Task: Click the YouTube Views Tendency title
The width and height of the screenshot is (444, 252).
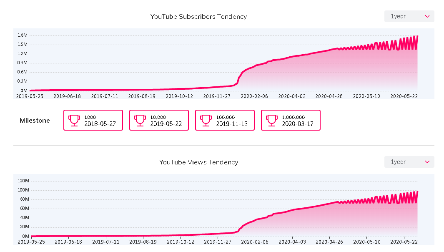Action: pos(198,162)
